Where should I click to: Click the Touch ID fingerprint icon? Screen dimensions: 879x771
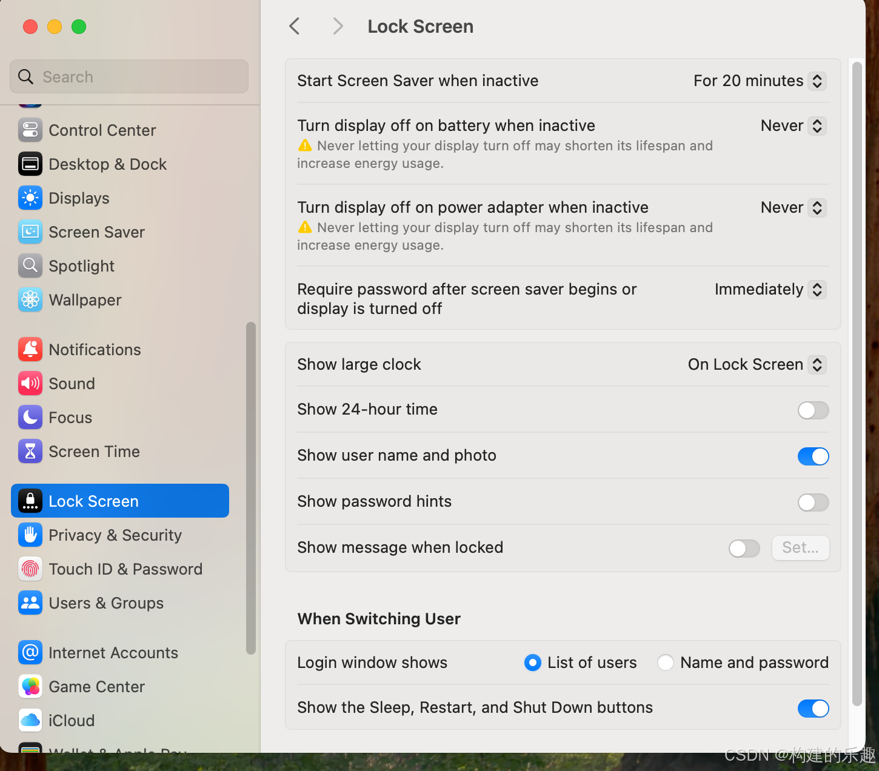click(x=30, y=569)
